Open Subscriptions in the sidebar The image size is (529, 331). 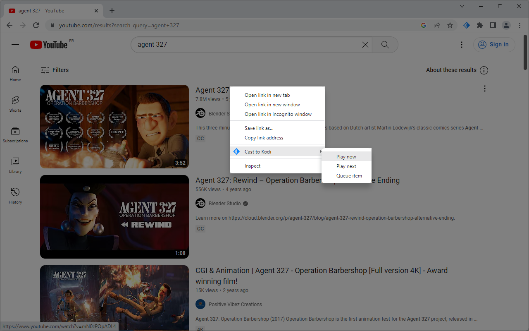[x=15, y=135]
